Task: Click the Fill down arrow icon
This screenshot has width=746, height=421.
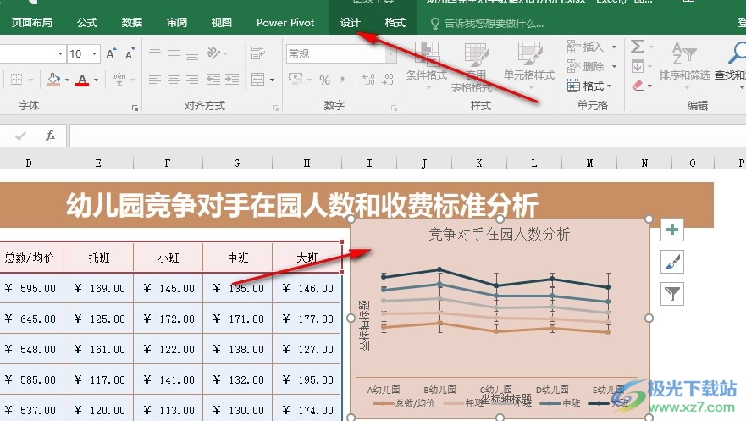Action: click(x=638, y=67)
